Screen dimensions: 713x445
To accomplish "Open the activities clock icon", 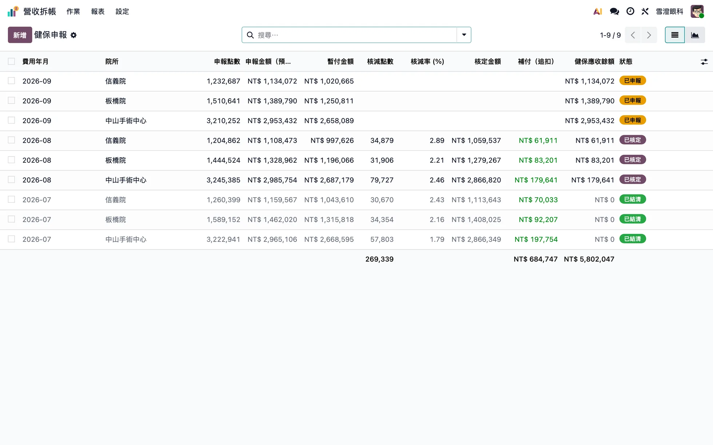I will click(630, 12).
